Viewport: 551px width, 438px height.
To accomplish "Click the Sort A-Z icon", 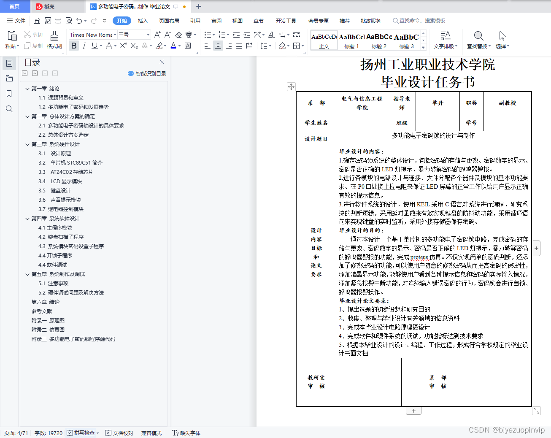I will (x=272, y=35).
